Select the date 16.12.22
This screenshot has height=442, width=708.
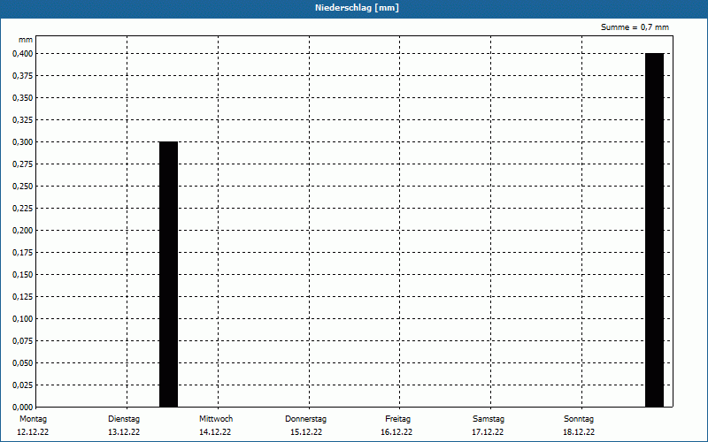pyautogui.click(x=396, y=432)
